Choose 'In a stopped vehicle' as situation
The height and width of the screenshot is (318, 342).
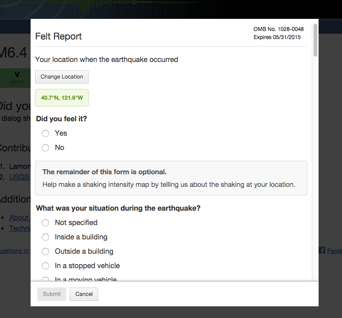pos(45,266)
